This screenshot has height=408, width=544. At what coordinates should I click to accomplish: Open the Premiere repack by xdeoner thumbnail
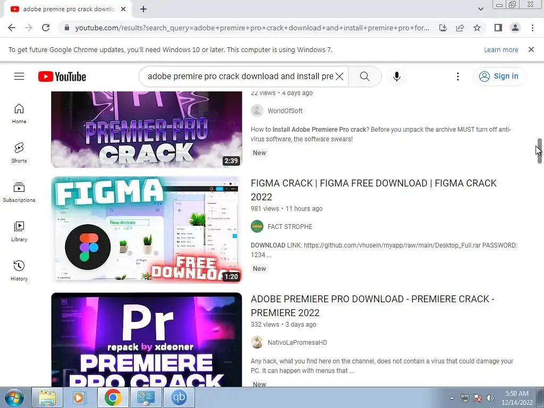coord(147,339)
